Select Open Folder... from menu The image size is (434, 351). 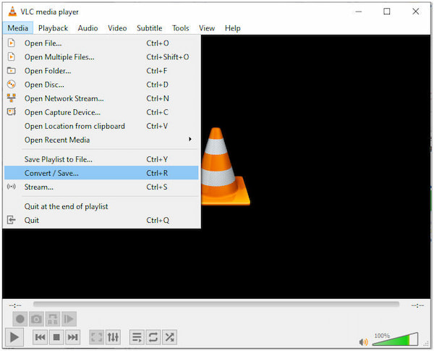pos(101,71)
